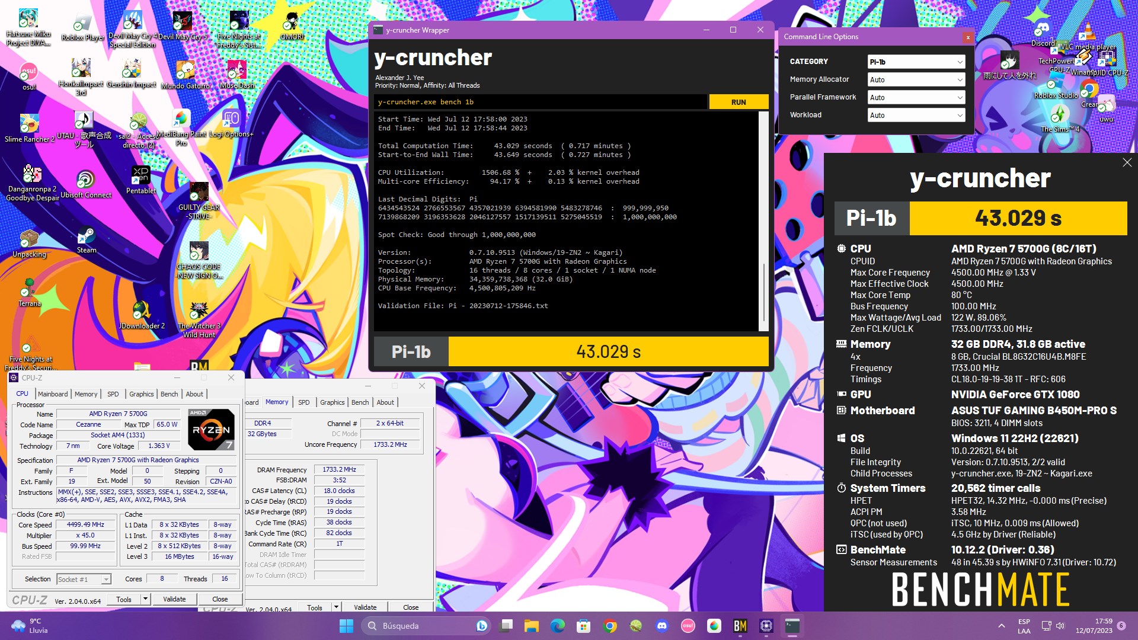Click Close button in CPU-Z Memory window
Image resolution: width=1138 pixels, height=640 pixels.
(411, 607)
